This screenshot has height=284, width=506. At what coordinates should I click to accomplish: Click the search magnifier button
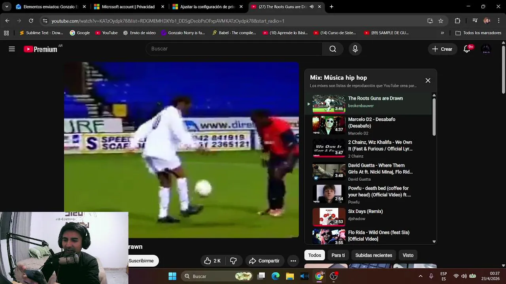click(333, 49)
